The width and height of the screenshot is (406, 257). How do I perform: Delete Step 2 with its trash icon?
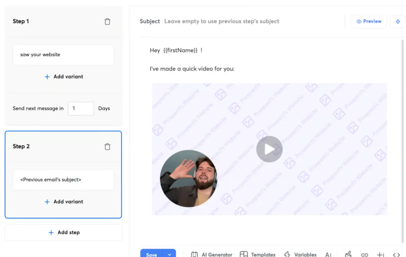[x=107, y=146]
